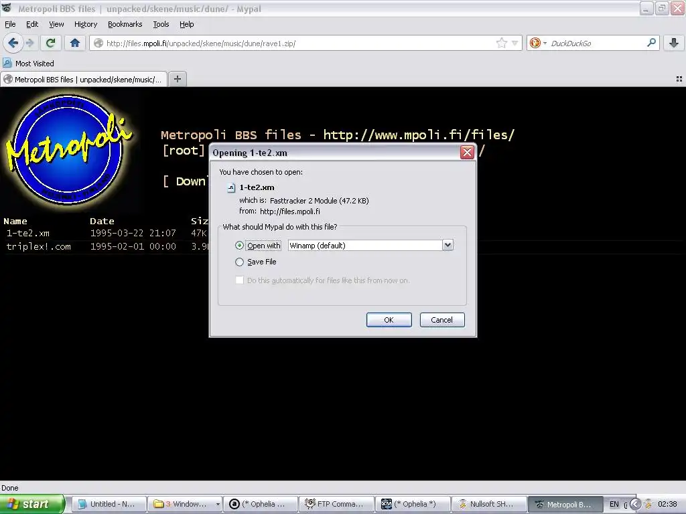Click the http://www.mpoli.fi/files/ header link

pos(419,135)
